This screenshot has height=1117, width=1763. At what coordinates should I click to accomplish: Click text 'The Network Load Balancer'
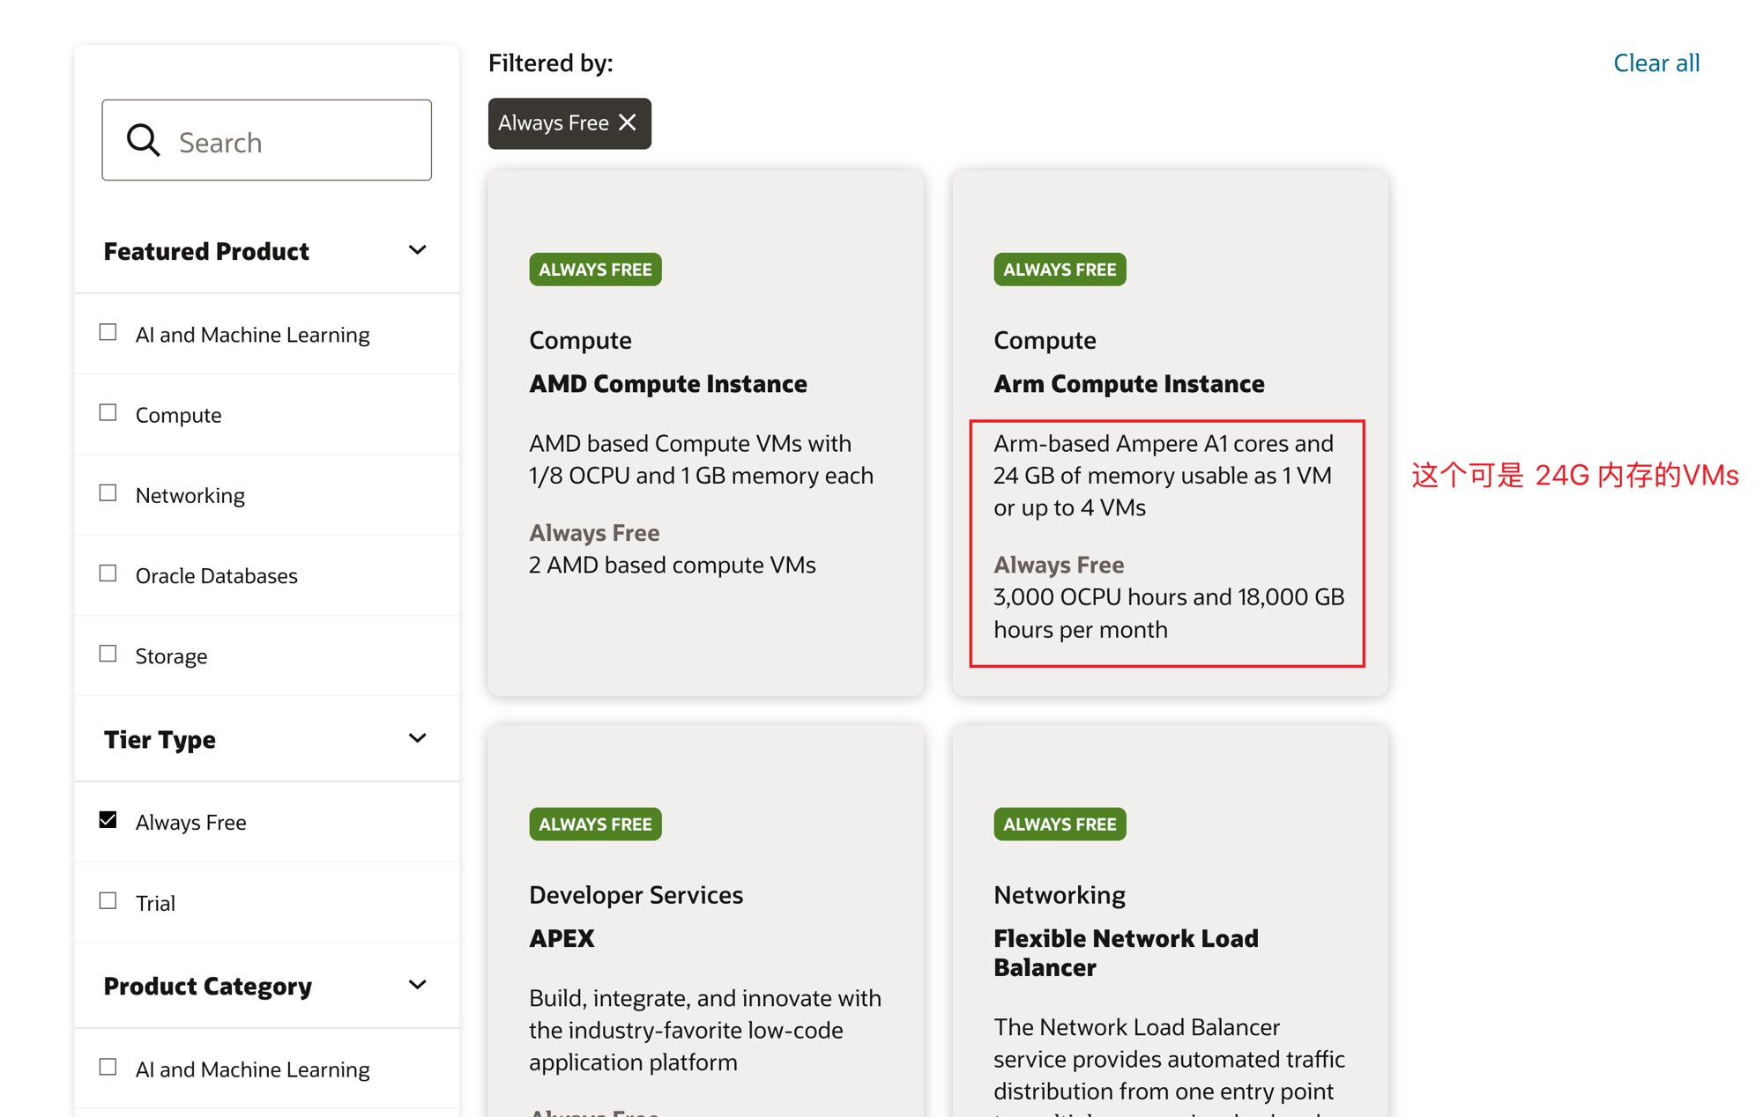(1137, 1028)
